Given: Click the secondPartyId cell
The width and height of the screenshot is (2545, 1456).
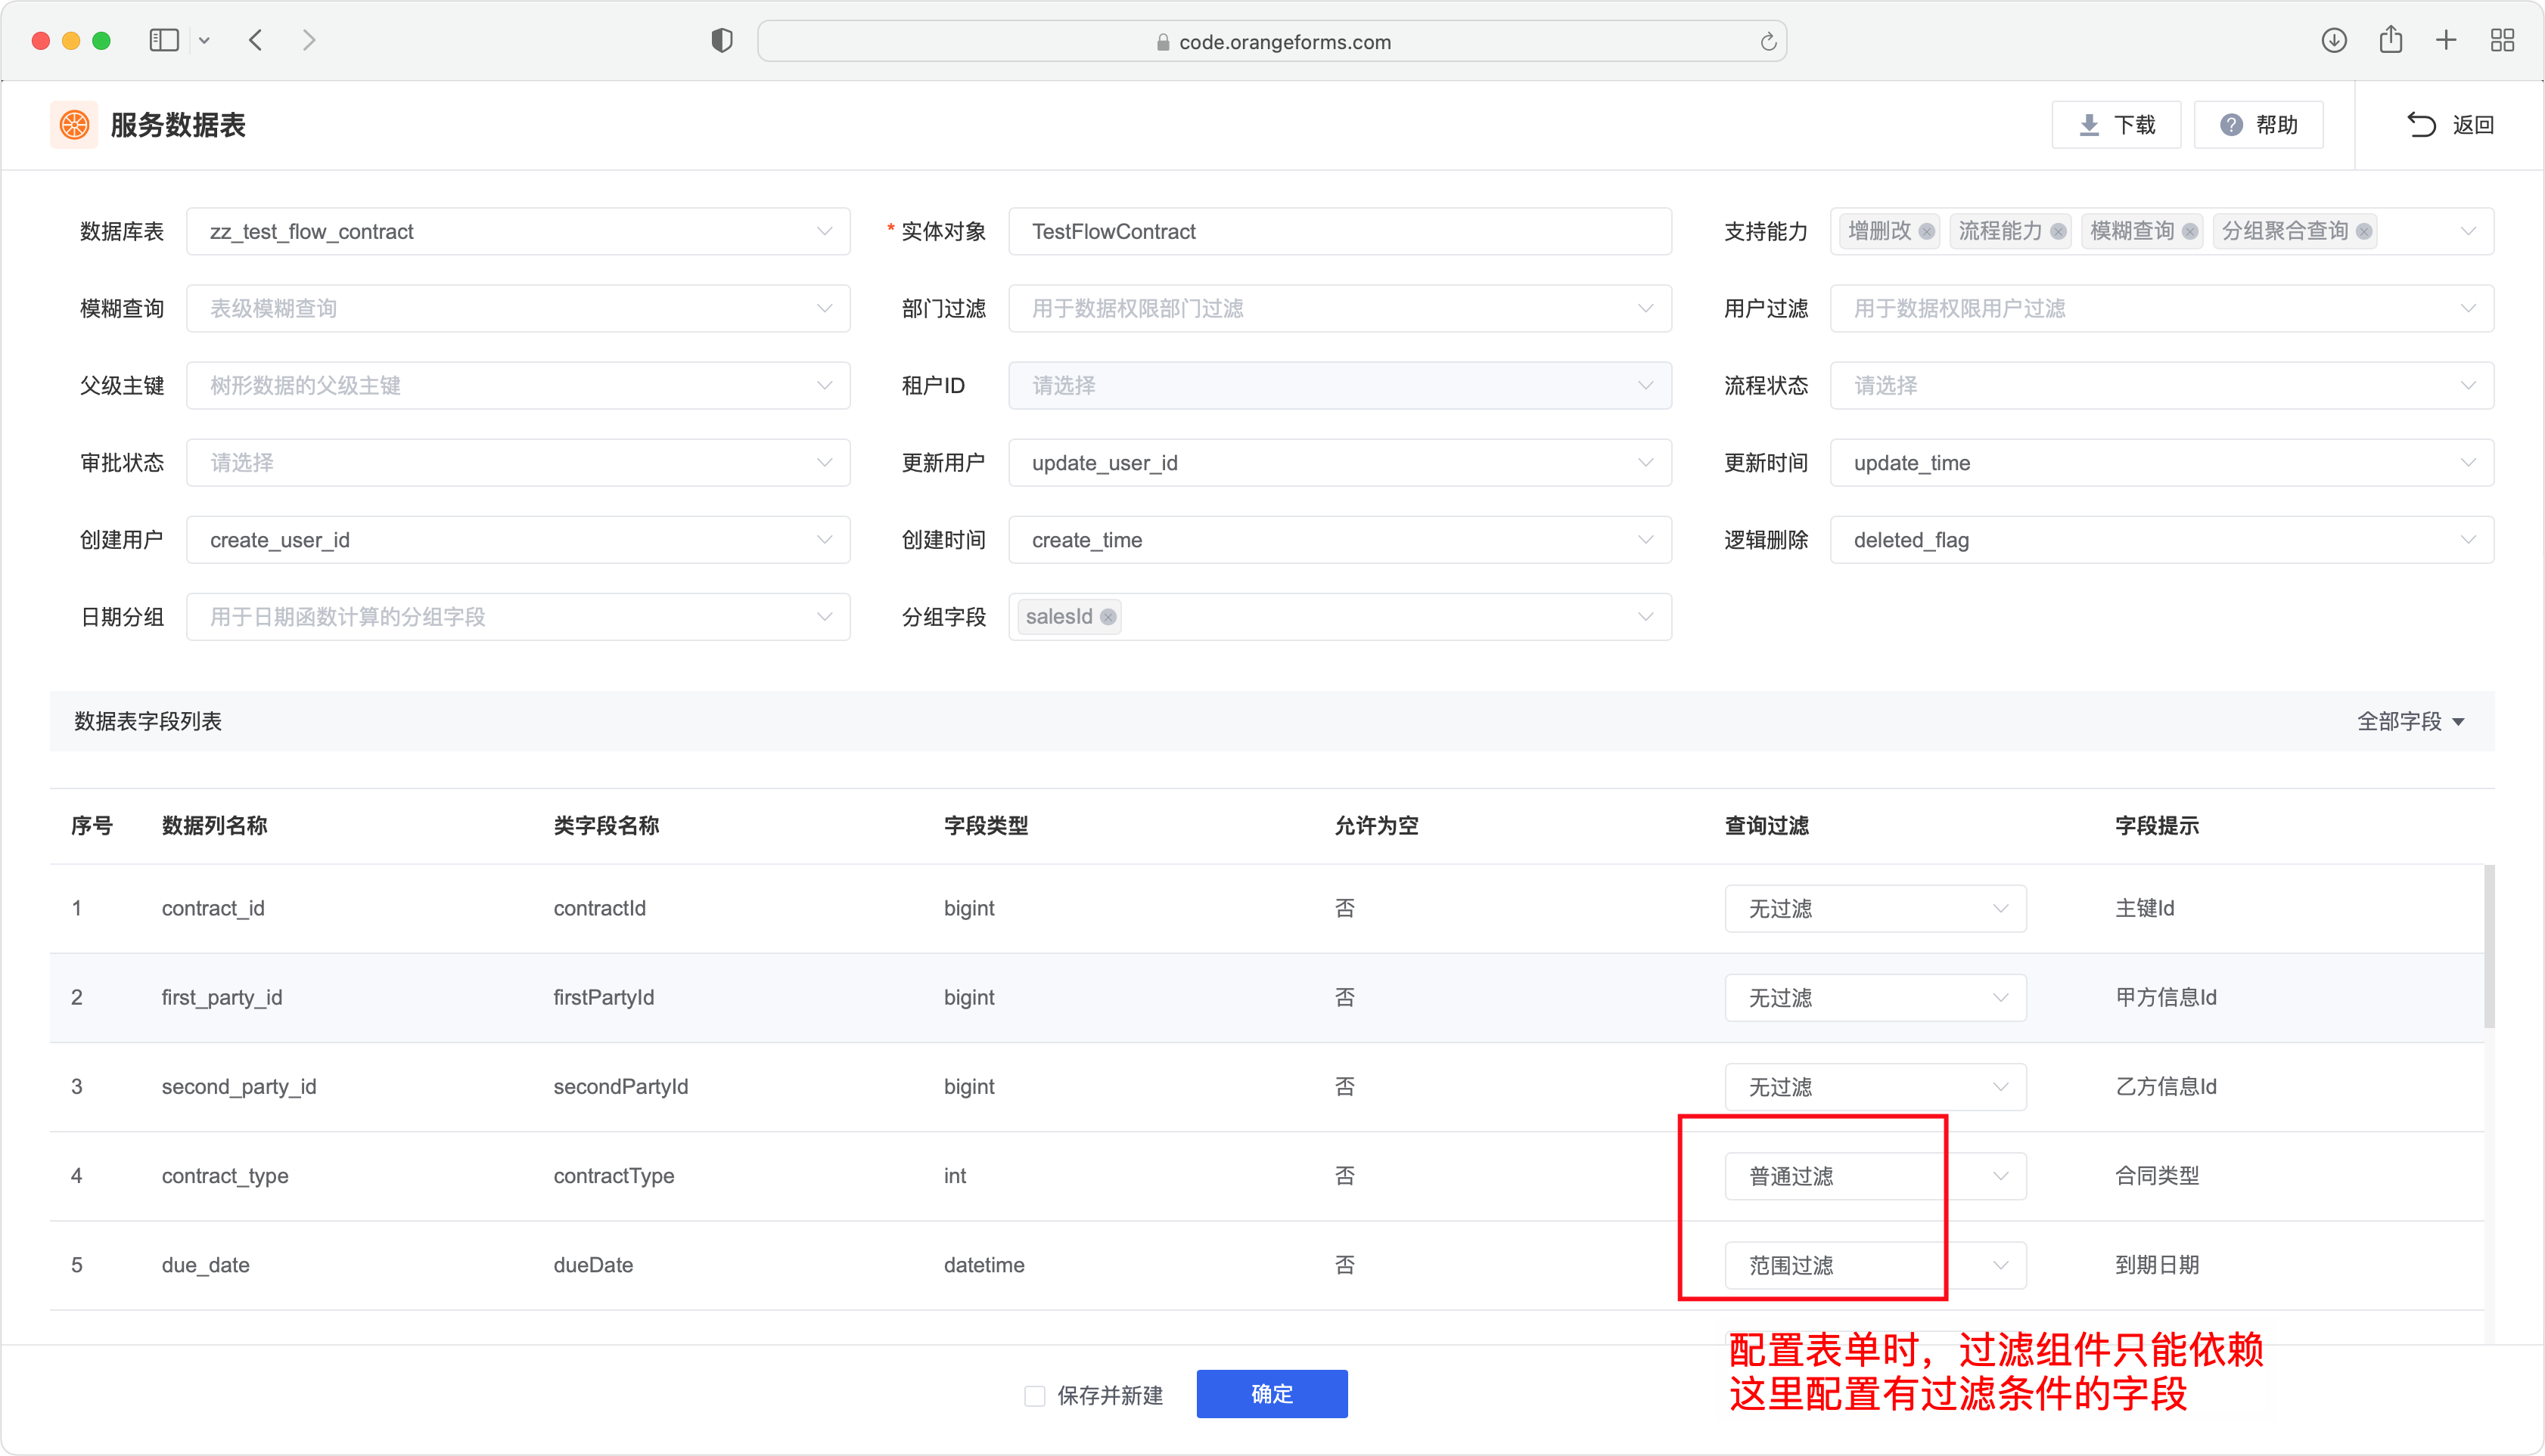Looking at the screenshot, I should click(x=620, y=1086).
